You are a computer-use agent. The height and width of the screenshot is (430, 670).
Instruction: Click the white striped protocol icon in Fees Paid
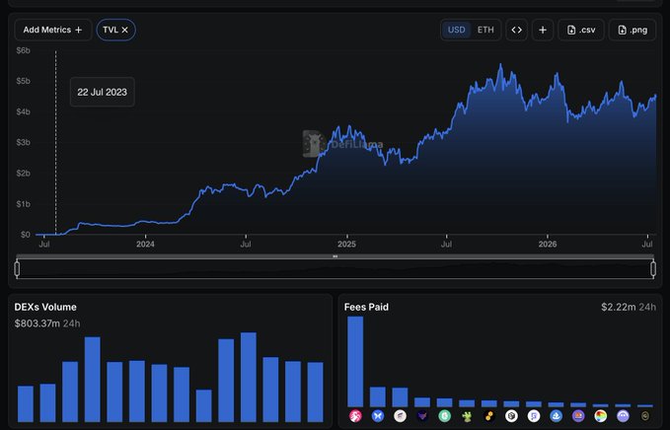coord(400,415)
